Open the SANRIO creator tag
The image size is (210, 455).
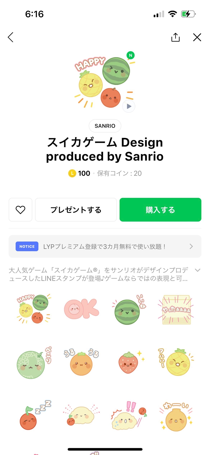coord(105,126)
